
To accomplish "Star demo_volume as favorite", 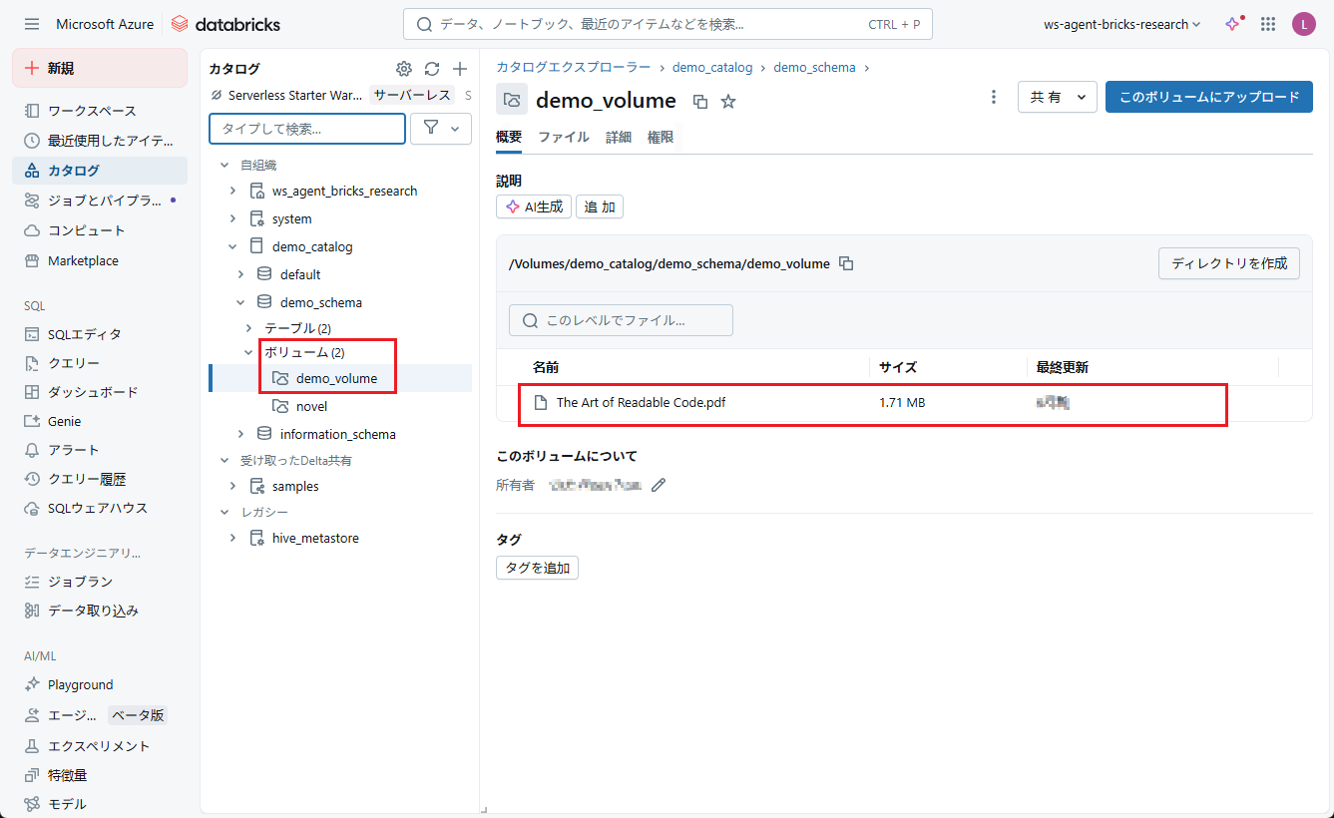I will tap(728, 101).
